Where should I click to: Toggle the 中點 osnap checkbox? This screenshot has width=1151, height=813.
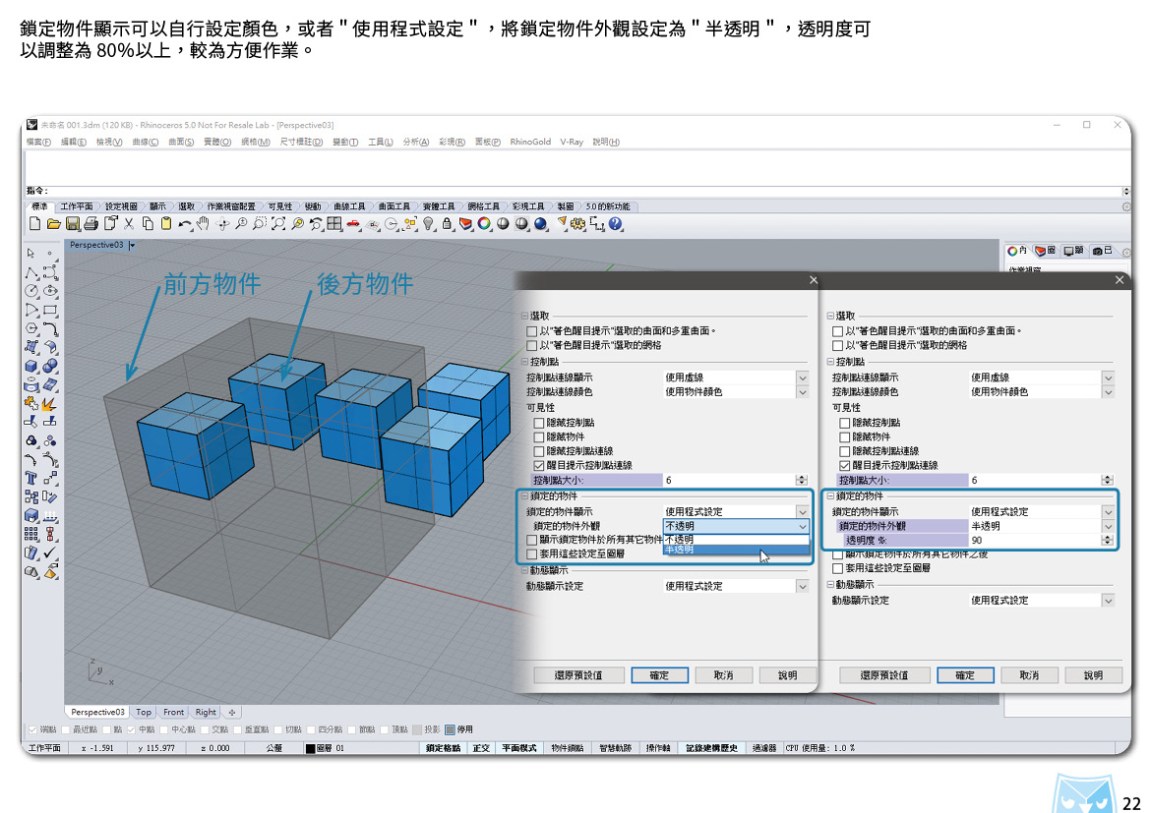click(x=132, y=729)
